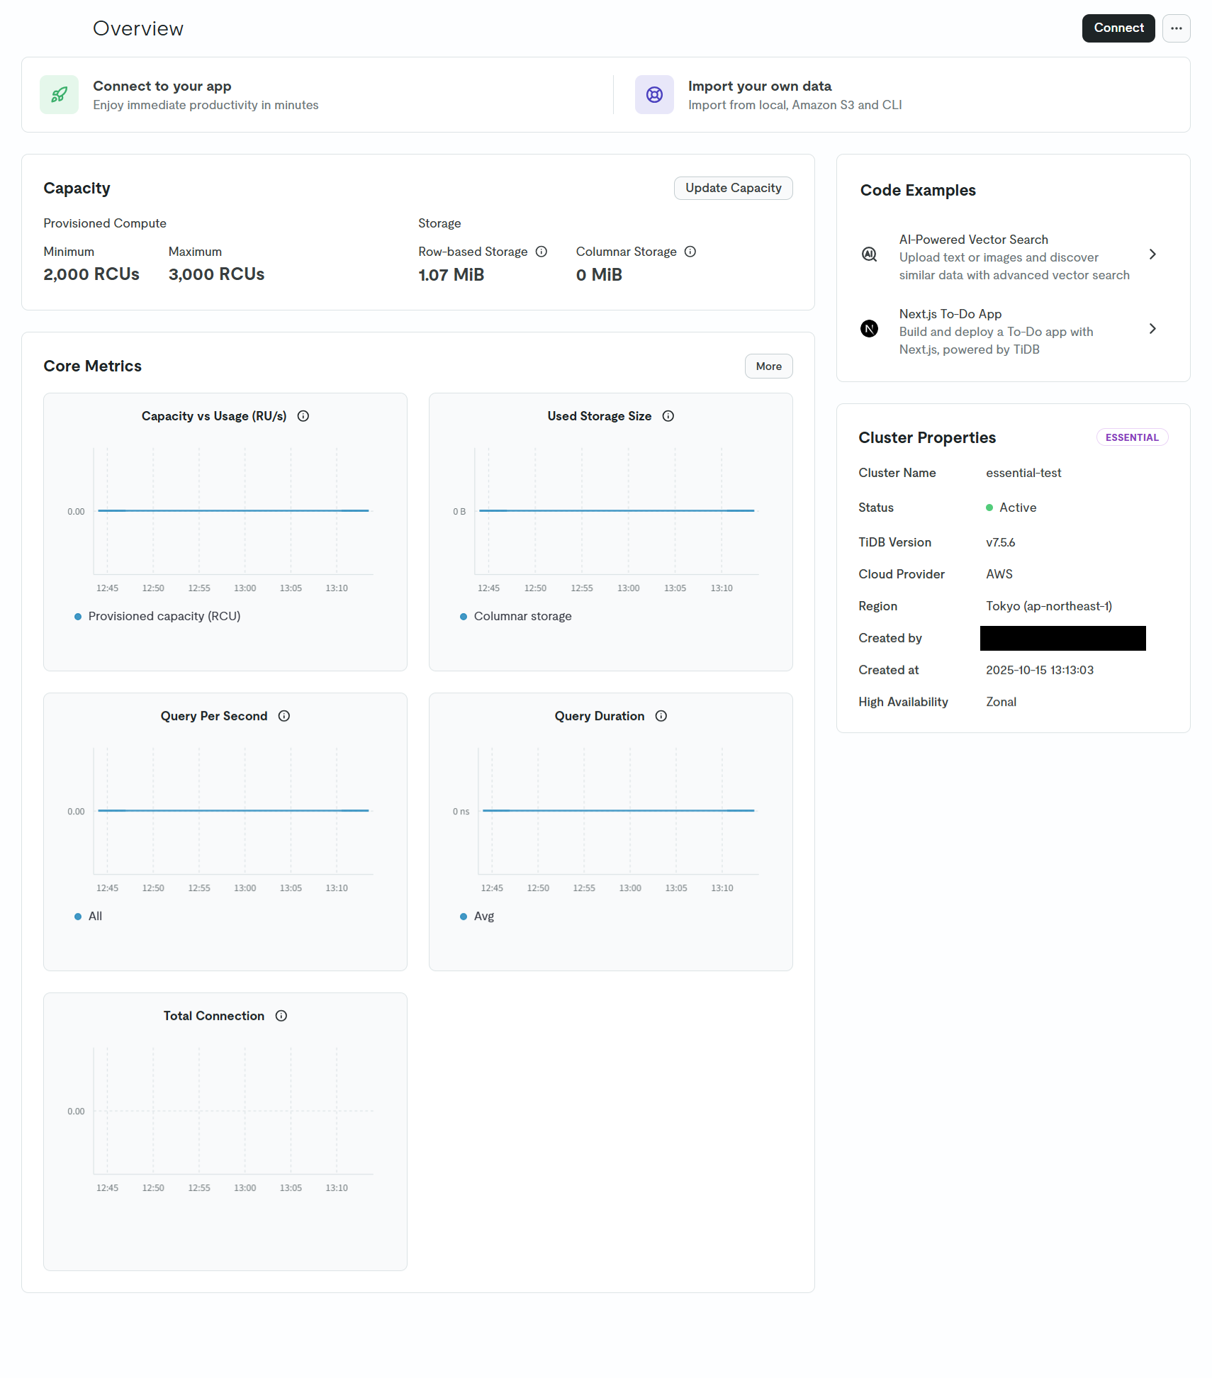The width and height of the screenshot is (1212, 1378).
Task: Show info for Columnar Storage
Action: (x=690, y=252)
